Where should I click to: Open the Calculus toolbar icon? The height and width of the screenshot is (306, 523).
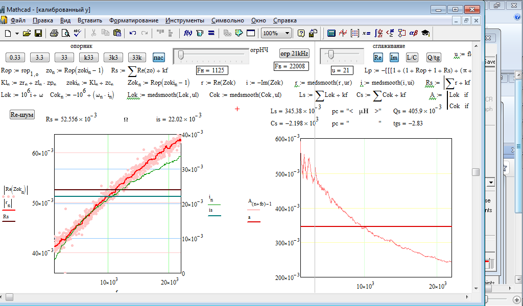coord(378,33)
